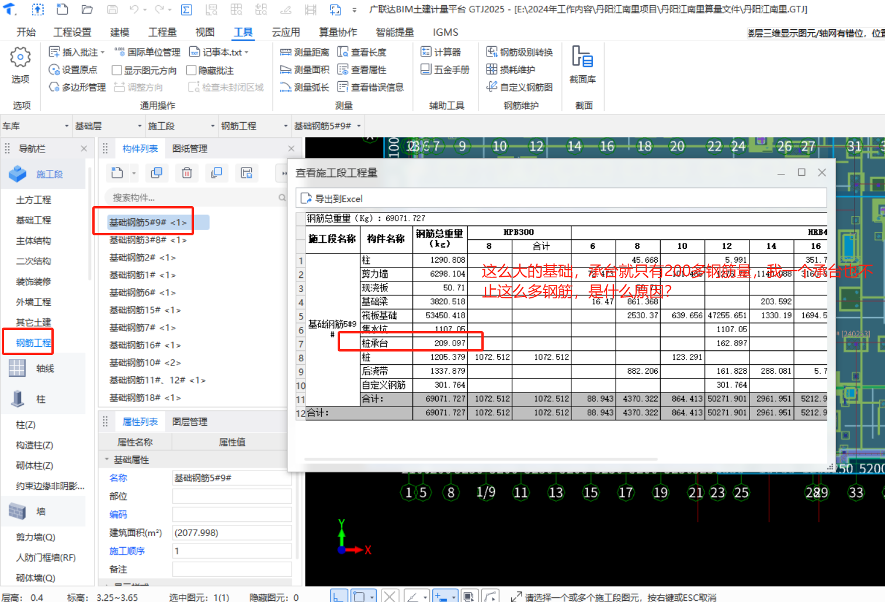
Task: Click the new component icon in 构件列表
Action: point(117,173)
